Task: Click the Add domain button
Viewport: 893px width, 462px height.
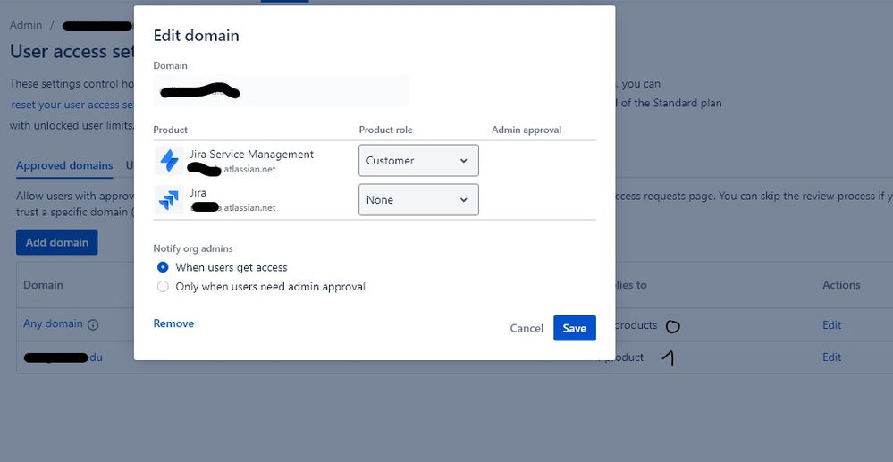Action: (57, 242)
